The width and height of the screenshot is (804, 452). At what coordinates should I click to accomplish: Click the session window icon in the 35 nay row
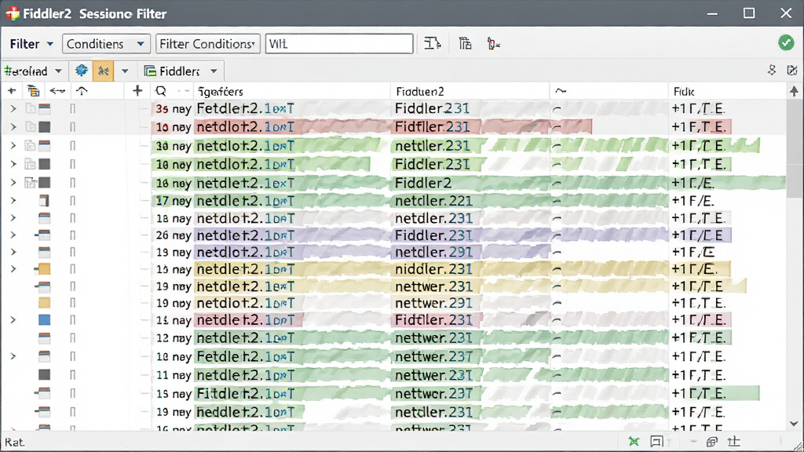click(45, 108)
